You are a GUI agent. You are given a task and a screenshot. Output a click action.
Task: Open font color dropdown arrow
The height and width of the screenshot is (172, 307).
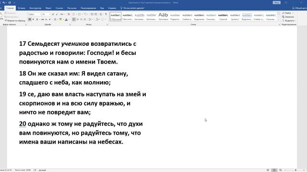pyautogui.click(x=69, y=20)
